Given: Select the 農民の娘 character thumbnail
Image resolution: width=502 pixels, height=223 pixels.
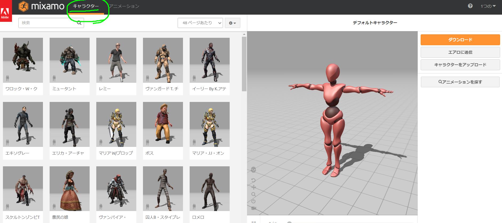Looking at the screenshot, I should pyautogui.click(x=70, y=189).
